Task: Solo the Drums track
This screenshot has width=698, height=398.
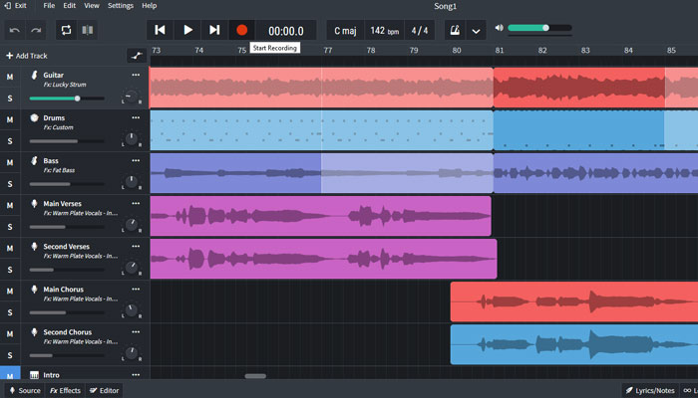Action: (10, 141)
